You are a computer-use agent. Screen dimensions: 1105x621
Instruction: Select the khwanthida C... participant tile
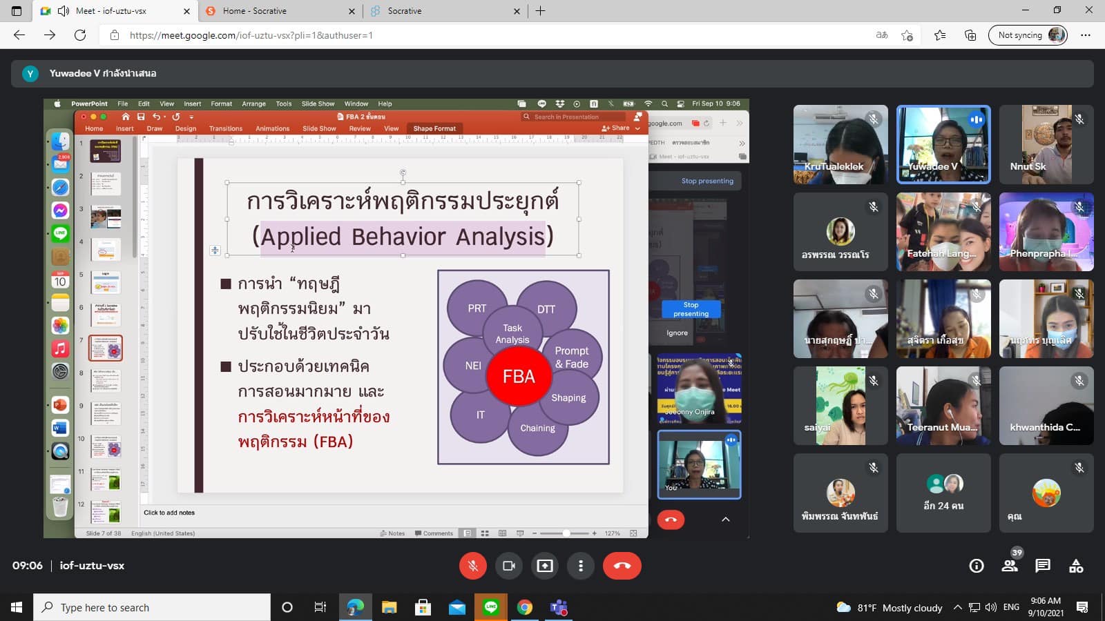1046,406
